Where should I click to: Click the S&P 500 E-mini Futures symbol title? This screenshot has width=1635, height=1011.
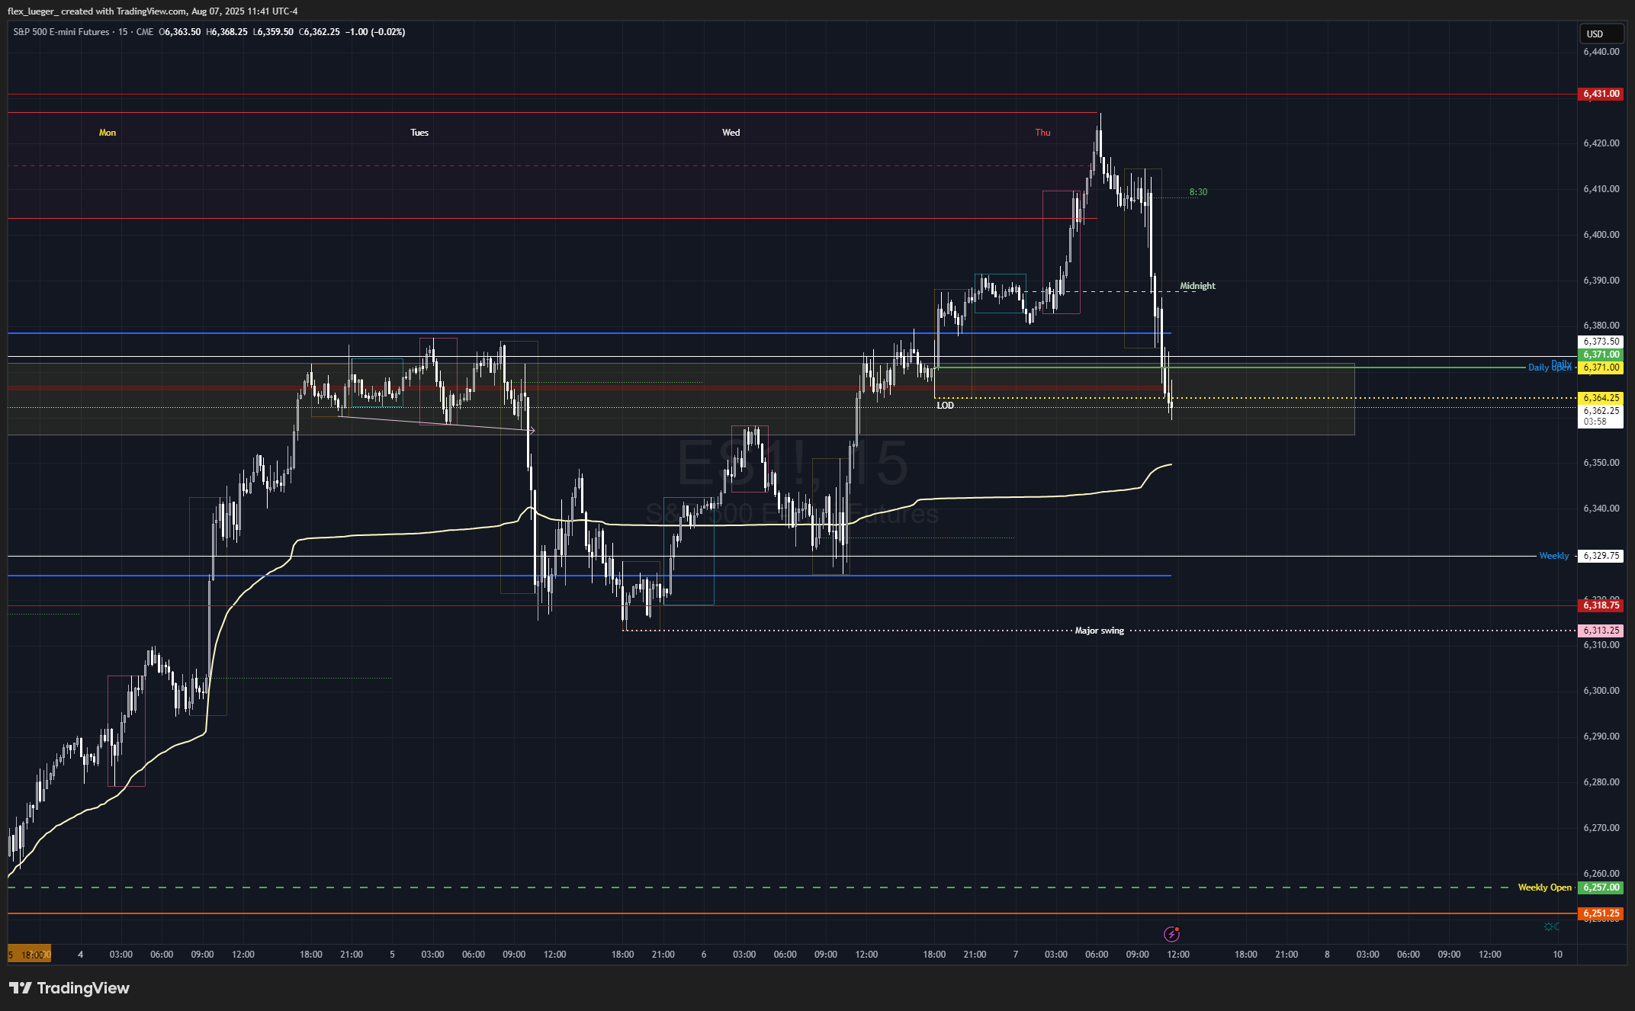point(61,32)
